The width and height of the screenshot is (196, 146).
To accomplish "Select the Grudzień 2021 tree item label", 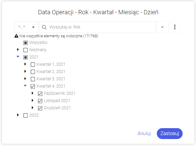I will tap(57, 108).
